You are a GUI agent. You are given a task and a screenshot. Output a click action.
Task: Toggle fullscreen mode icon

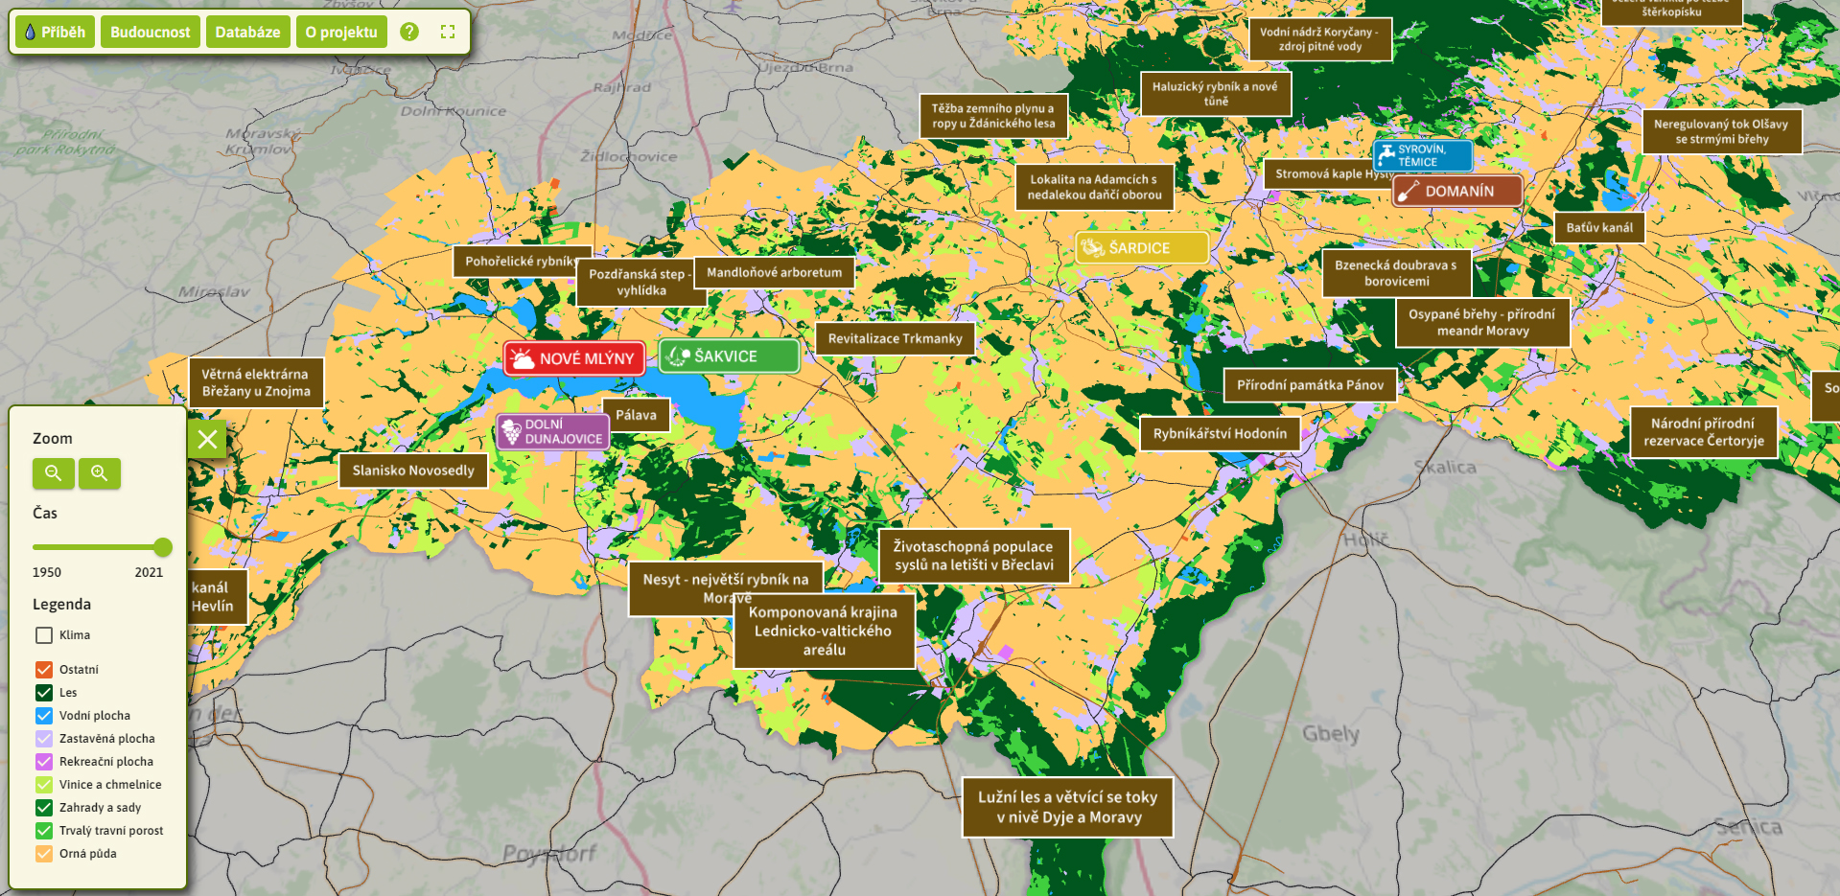pyautogui.click(x=448, y=32)
